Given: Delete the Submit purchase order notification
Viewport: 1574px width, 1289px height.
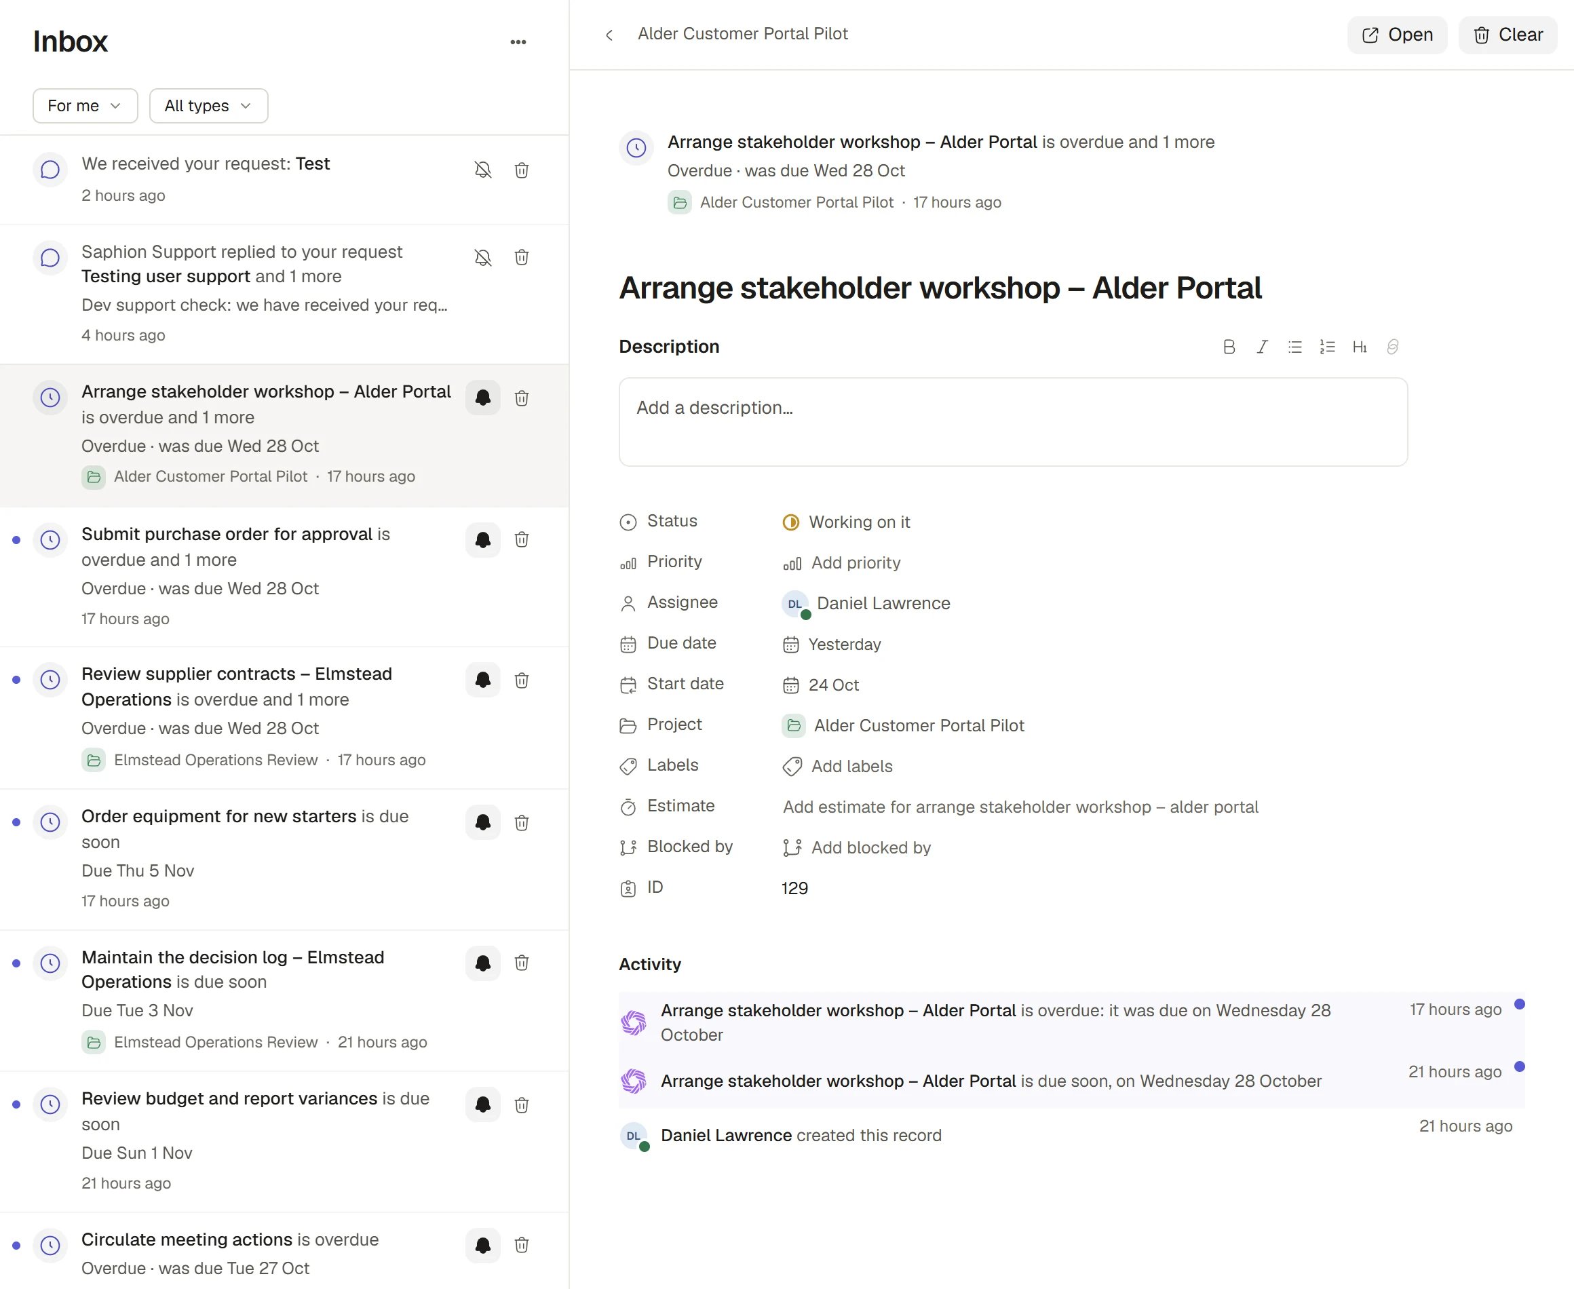Looking at the screenshot, I should tap(522, 539).
